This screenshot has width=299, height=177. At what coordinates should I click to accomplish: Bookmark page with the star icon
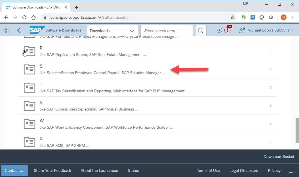click(x=232, y=17)
